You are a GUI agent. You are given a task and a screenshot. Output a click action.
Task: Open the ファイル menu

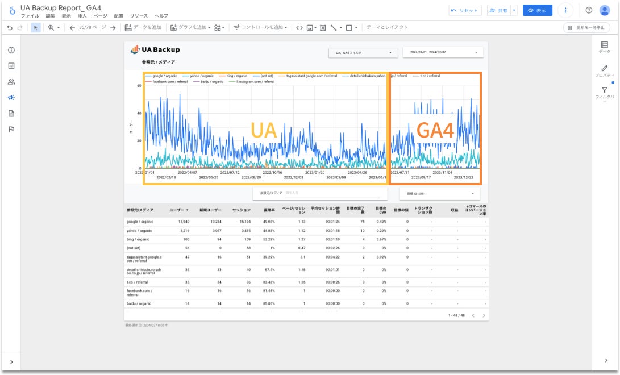[x=30, y=16]
